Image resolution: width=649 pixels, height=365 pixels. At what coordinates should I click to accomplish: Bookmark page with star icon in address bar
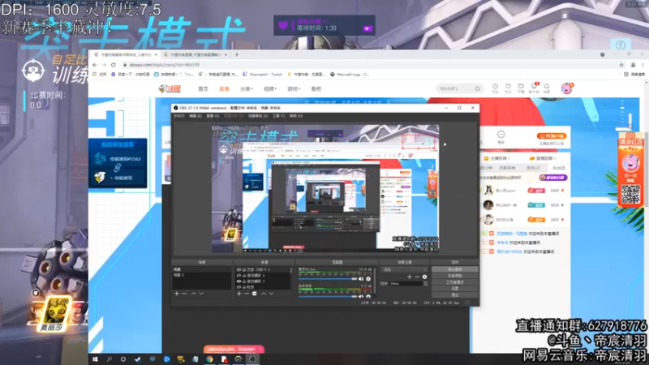[x=621, y=65]
